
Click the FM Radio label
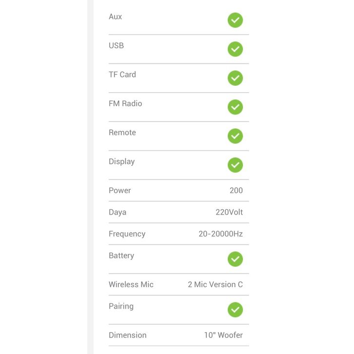coord(125,103)
